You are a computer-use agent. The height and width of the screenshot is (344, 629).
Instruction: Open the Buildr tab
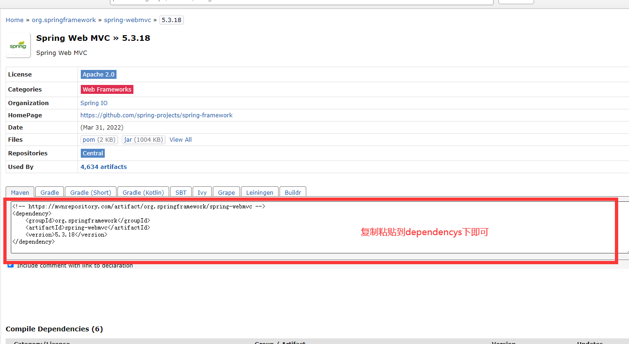point(293,192)
